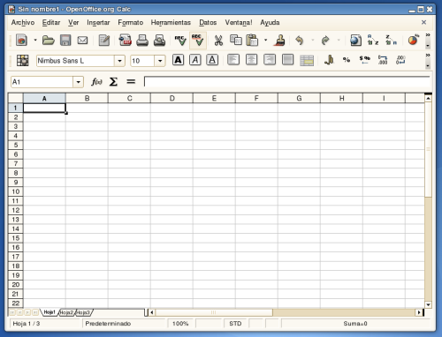Justify cell text

point(287,60)
